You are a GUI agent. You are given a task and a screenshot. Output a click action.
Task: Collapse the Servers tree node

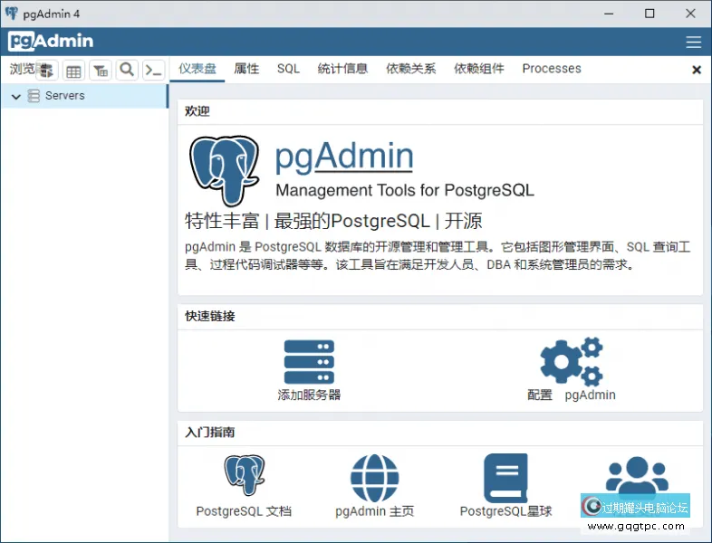click(x=16, y=96)
